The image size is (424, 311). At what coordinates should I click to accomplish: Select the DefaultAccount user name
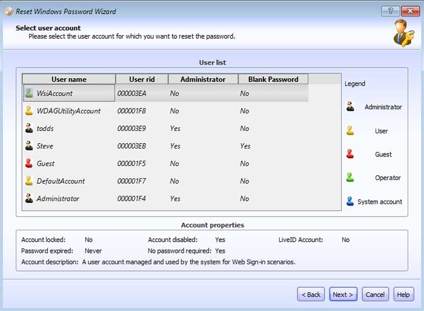(x=61, y=181)
